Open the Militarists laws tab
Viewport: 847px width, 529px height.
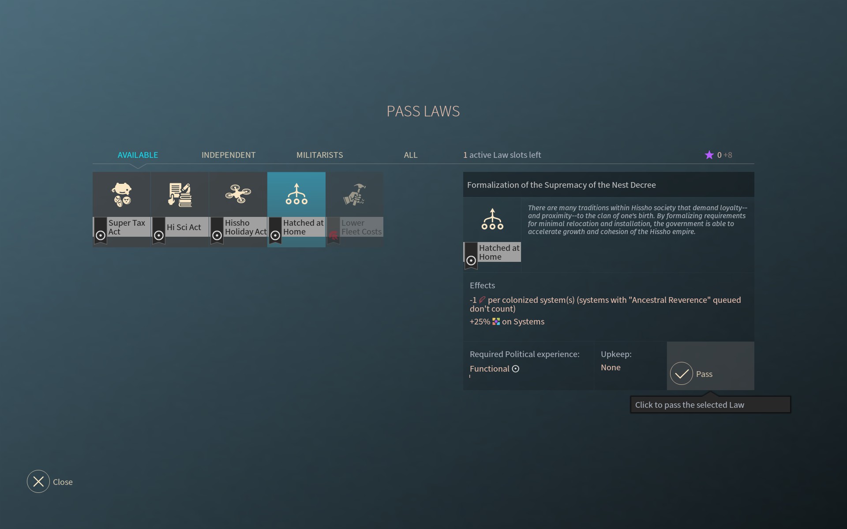[319, 155]
